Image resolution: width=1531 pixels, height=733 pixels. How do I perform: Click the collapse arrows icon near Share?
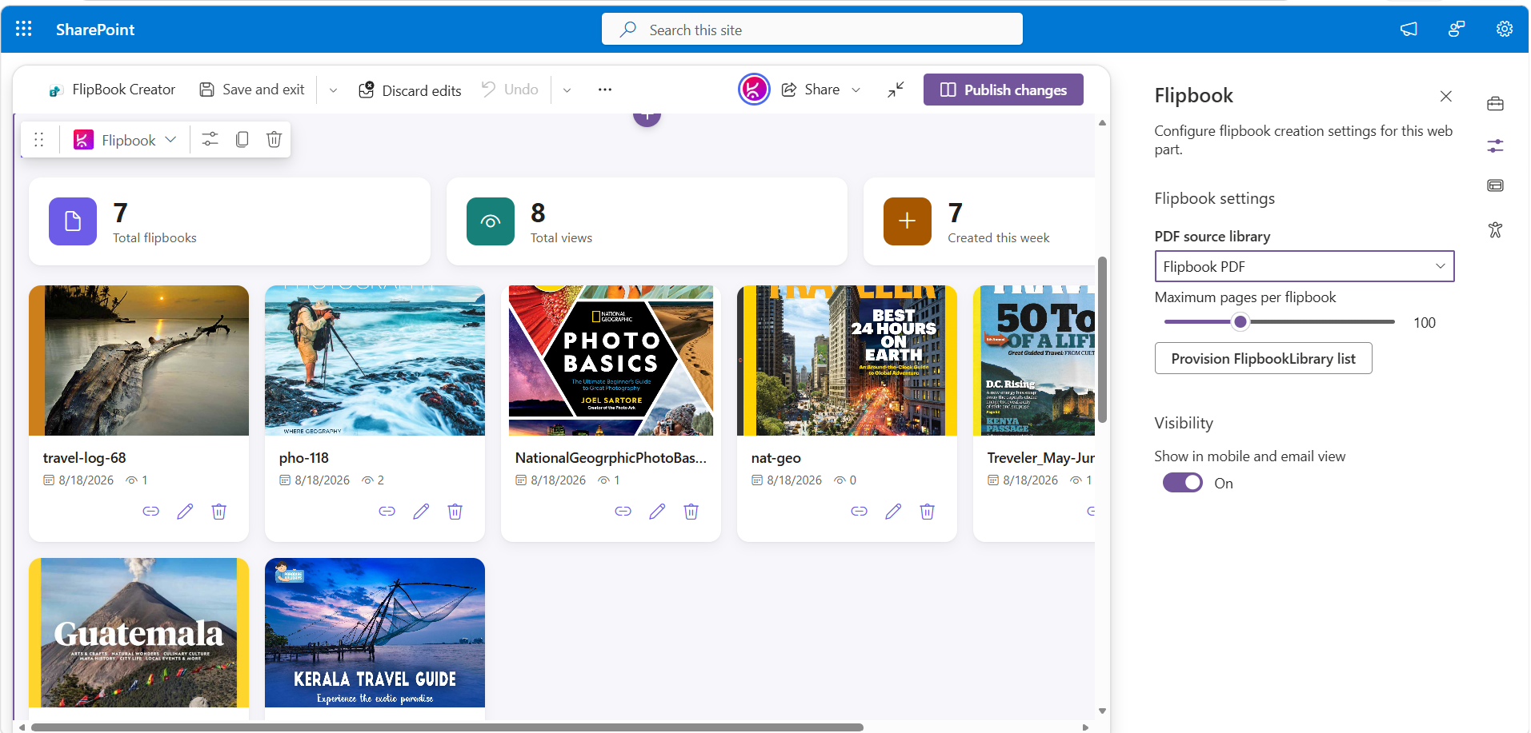point(896,90)
